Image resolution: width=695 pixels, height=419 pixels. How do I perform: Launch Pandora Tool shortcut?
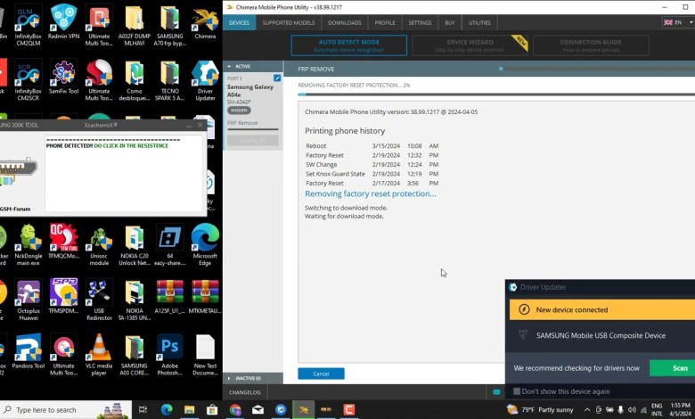click(x=28, y=351)
